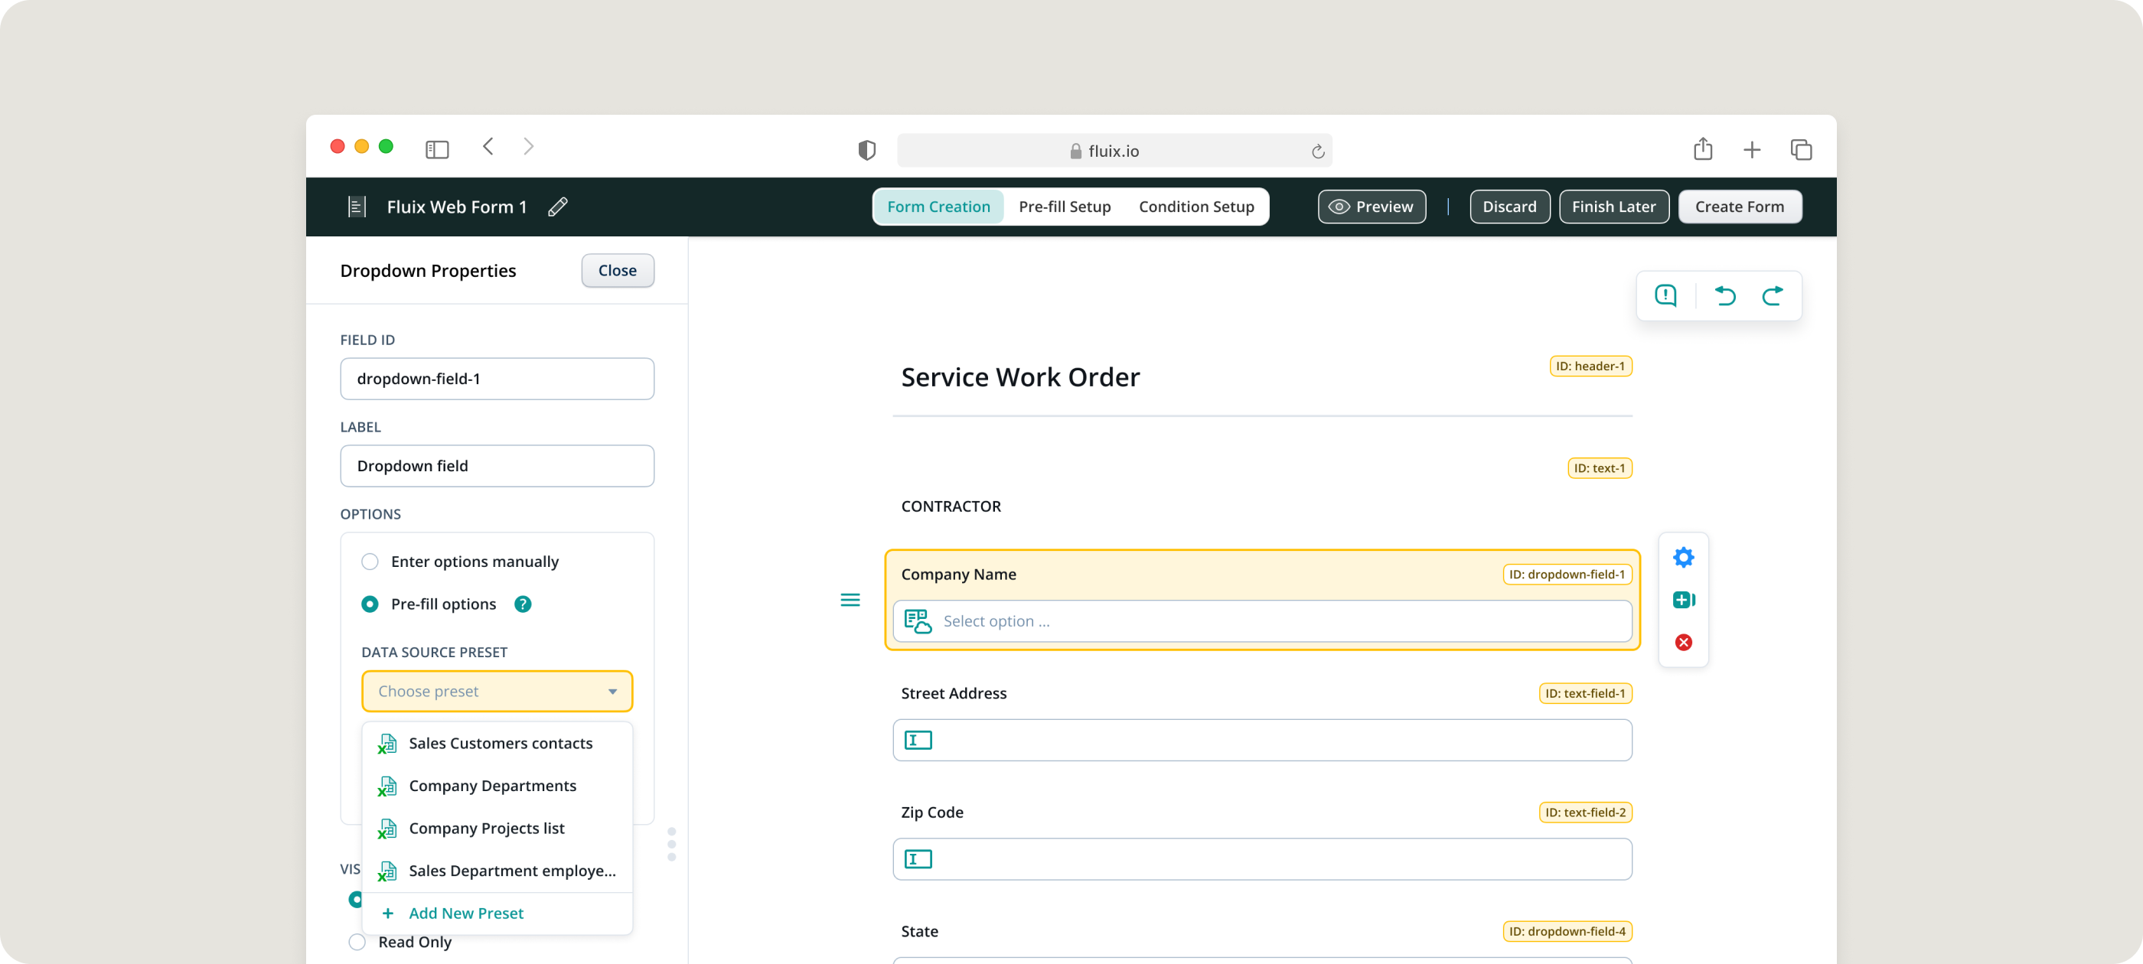Viewport: 2143px width, 964px height.
Task: Delete the field with the red X icon
Action: click(x=1683, y=642)
